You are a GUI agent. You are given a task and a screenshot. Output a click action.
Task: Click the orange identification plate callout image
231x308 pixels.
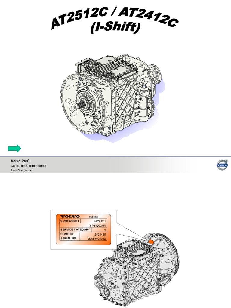84,229
